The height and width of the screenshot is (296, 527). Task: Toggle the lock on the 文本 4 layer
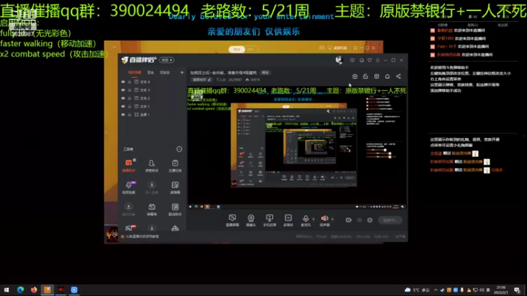(129, 82)
